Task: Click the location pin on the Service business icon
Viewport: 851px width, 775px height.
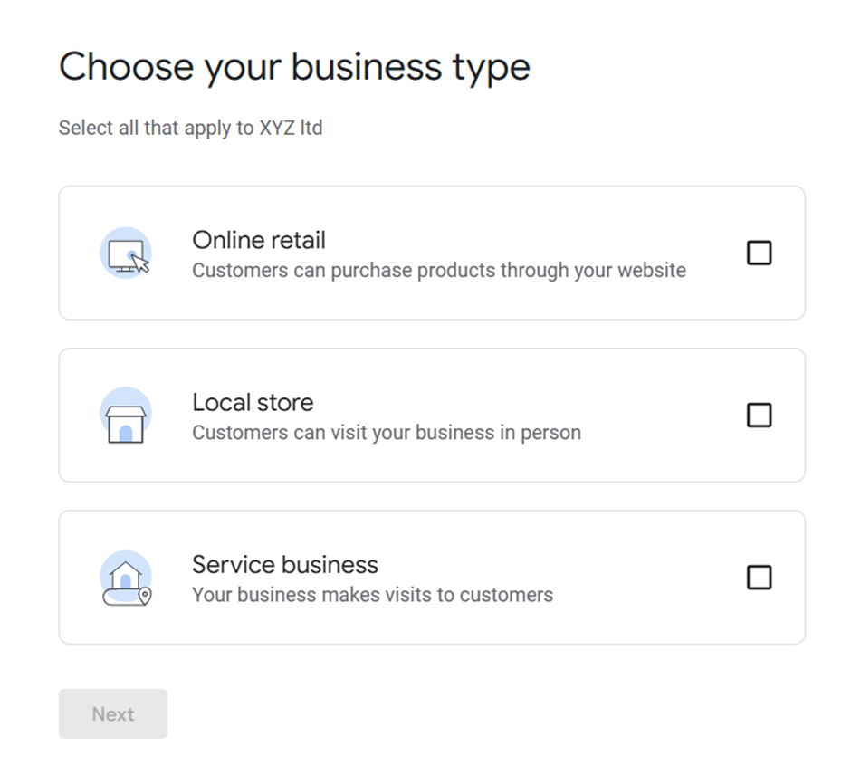Action: point(144,595)
